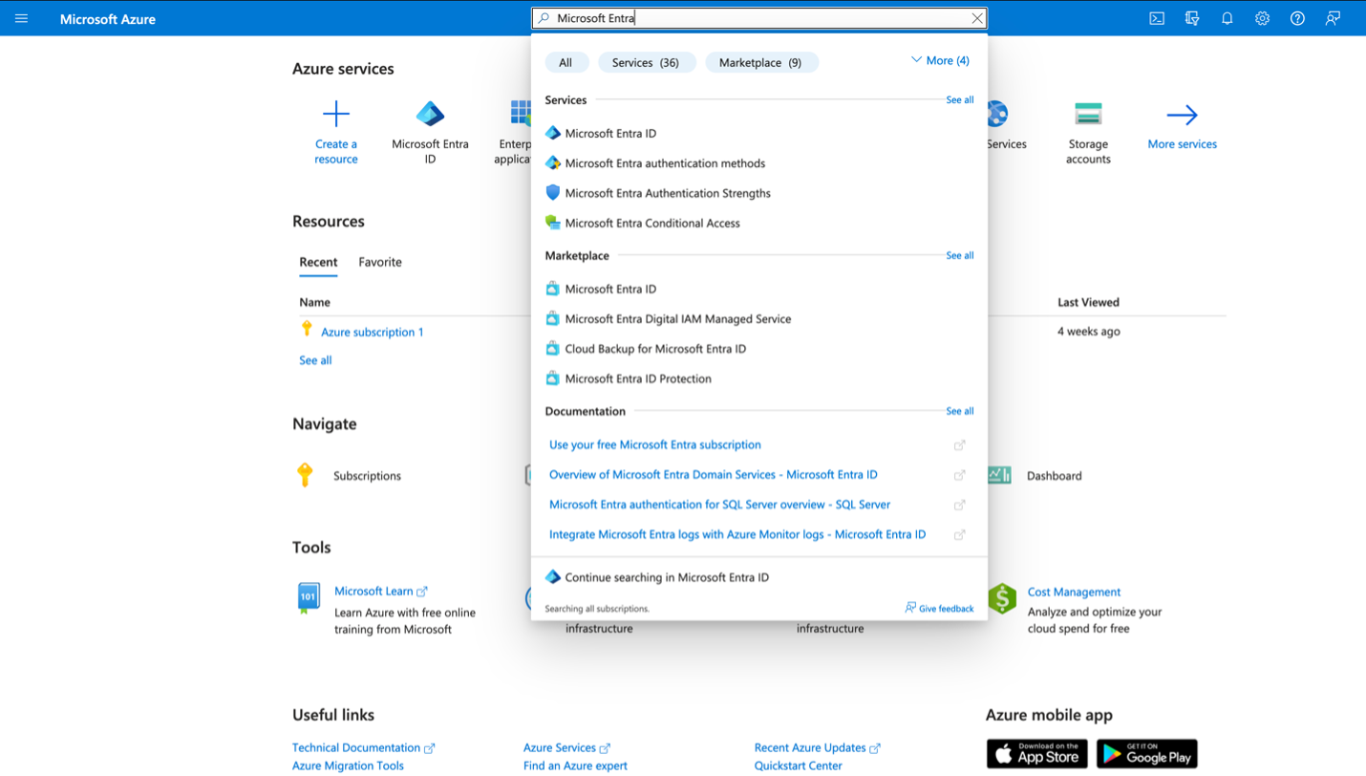This screenshot has width=1366, height=776.
Task: Filter results by Marketplace (9)
Action: pos(760,62)
